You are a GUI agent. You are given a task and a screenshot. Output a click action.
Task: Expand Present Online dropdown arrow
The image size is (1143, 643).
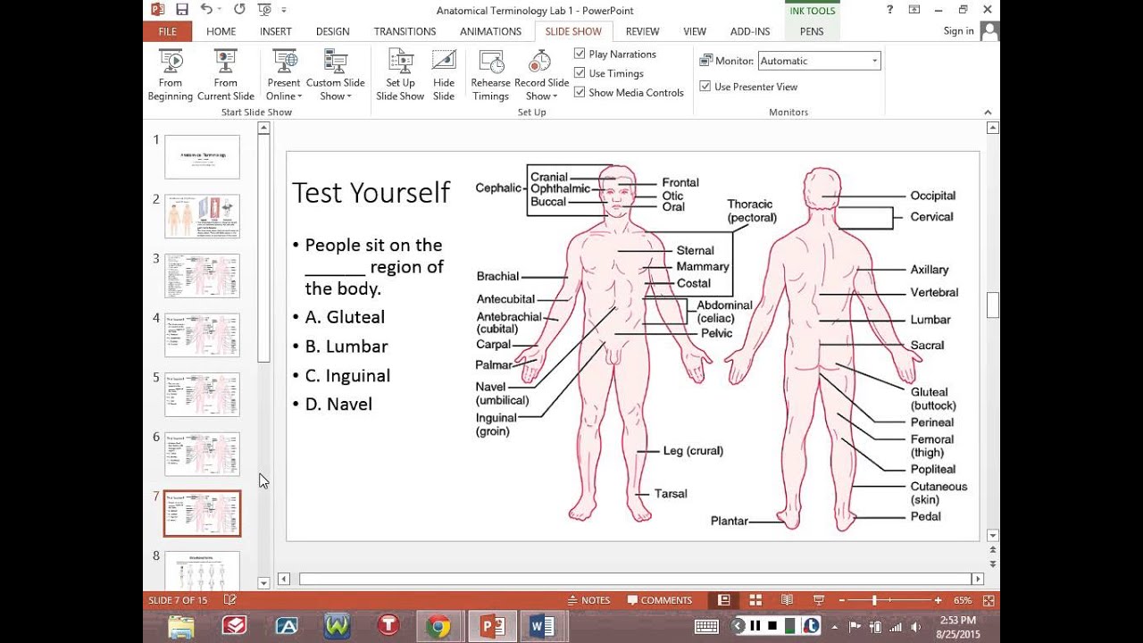point(299,96)
